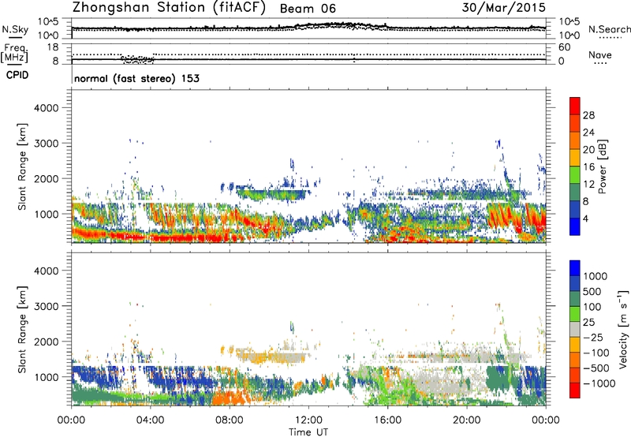This screenshot has width=631, height=437.
Task: Click the '-1000' label on velocity colour bar
Action: [599, 383]
